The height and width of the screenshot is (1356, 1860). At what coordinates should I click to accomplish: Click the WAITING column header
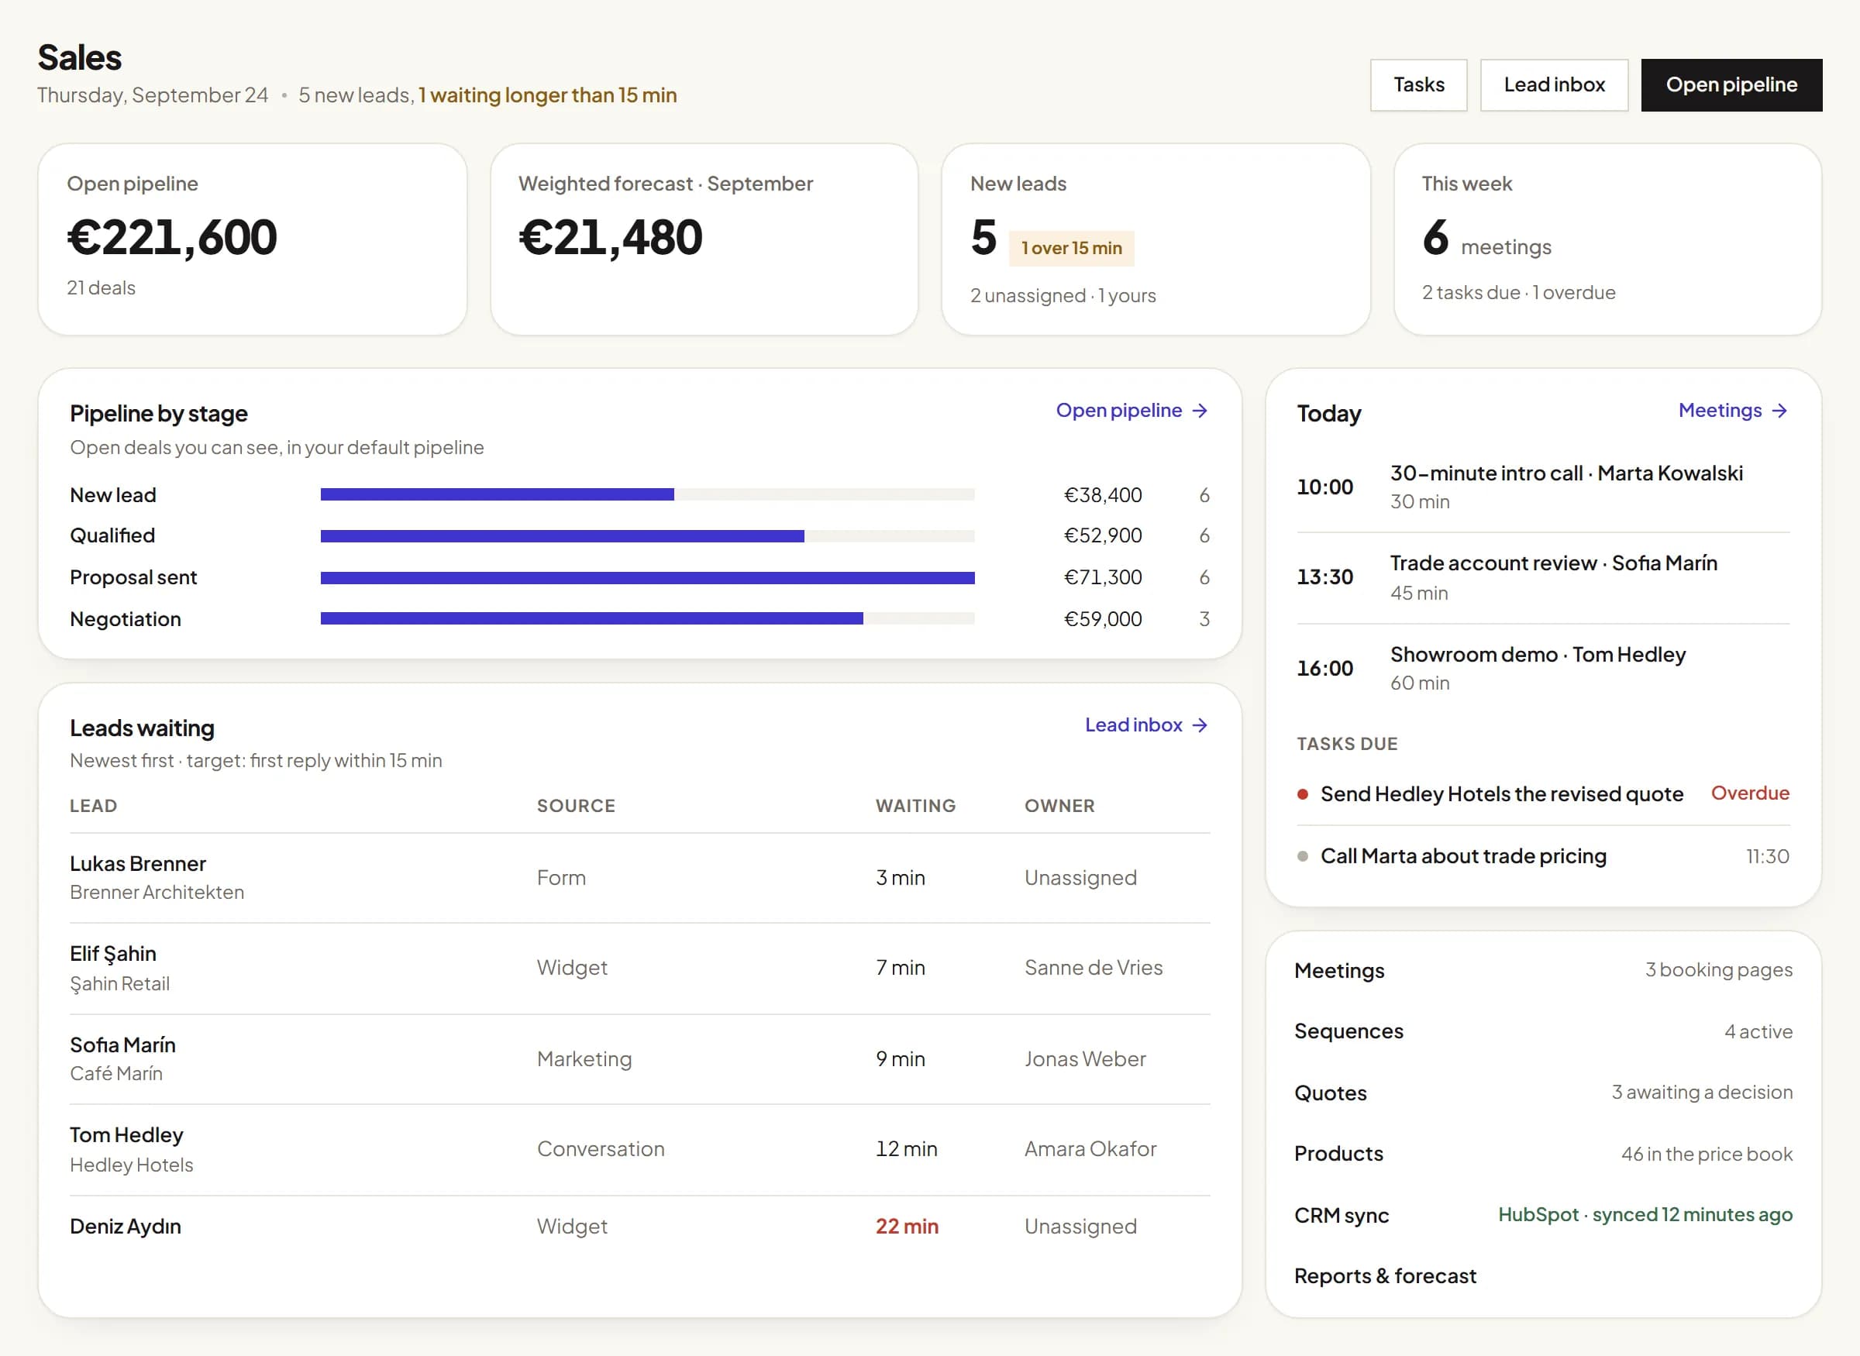pos(915,805)
